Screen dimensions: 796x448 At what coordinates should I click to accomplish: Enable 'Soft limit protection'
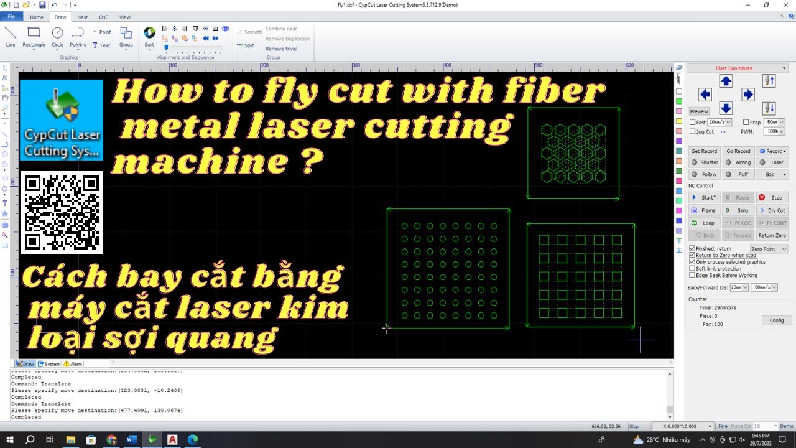(693, 269)
